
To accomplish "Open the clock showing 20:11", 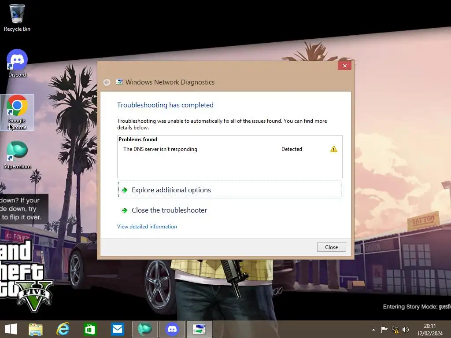I will pyautogui.click(x=430, y=330).
